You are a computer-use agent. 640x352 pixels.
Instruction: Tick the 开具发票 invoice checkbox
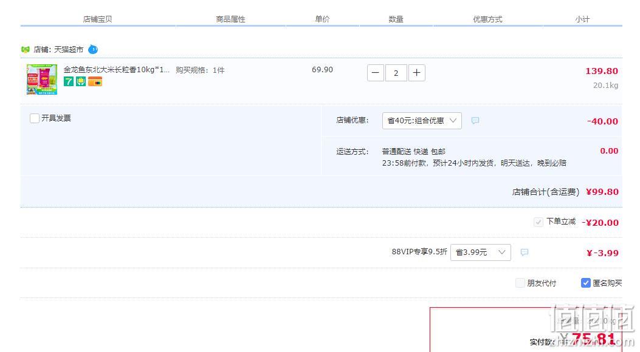coord(35,118)
